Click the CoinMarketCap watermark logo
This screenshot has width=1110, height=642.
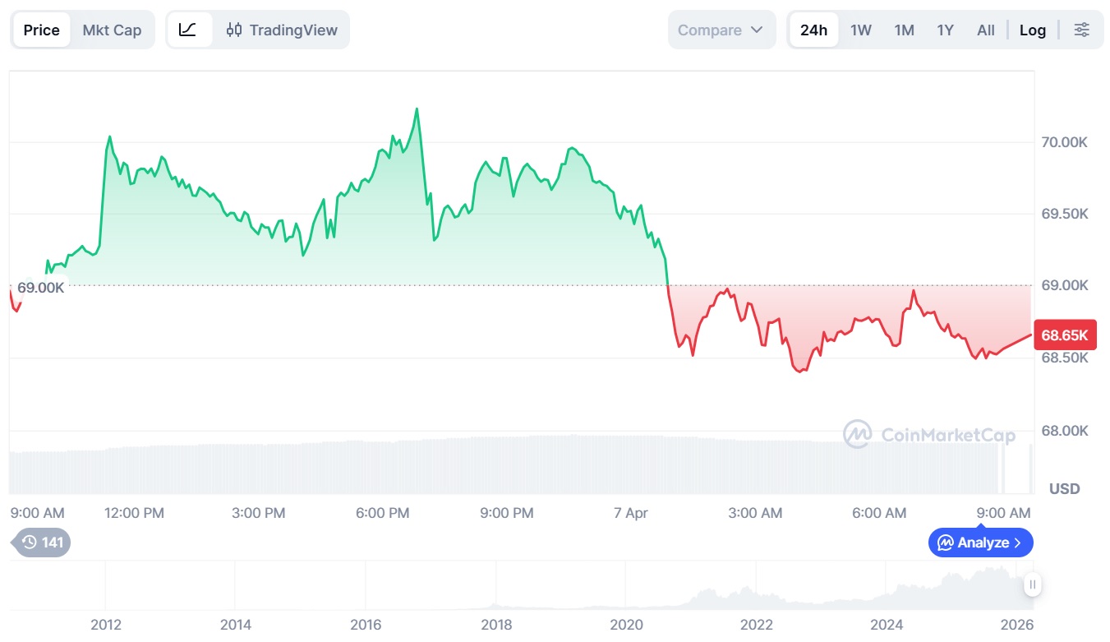(930, 434)
